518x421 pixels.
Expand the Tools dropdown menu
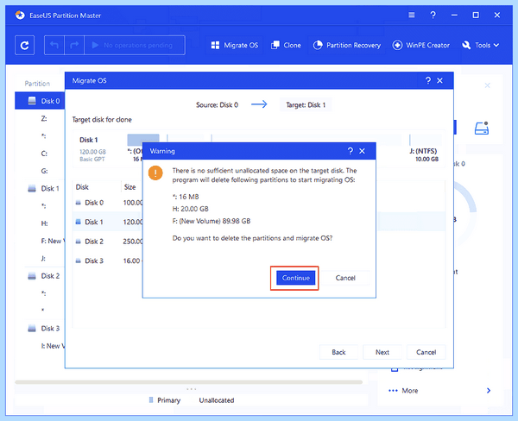(x=480, y=45)
